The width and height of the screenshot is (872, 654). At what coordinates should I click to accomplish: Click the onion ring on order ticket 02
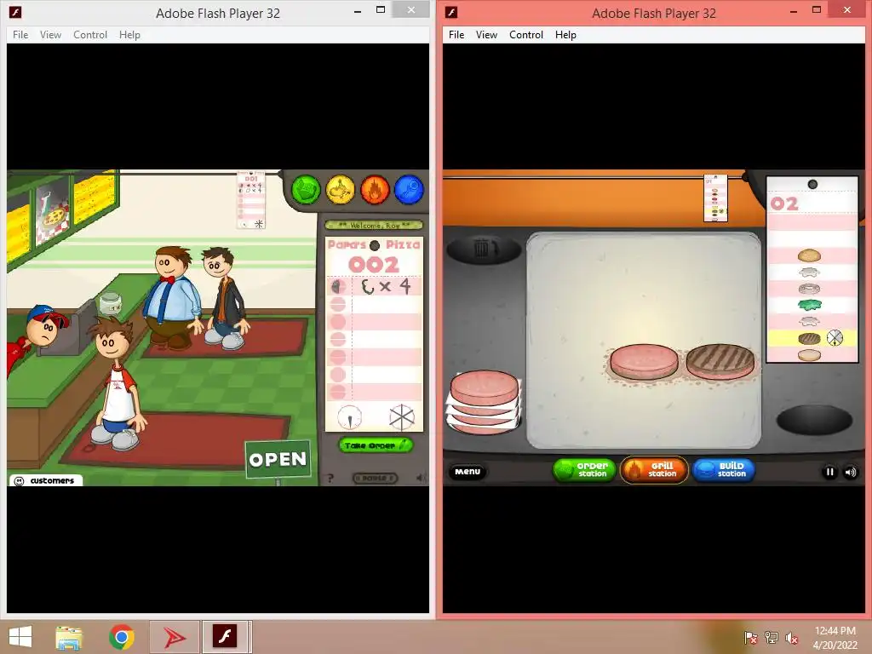pos(809,289)
